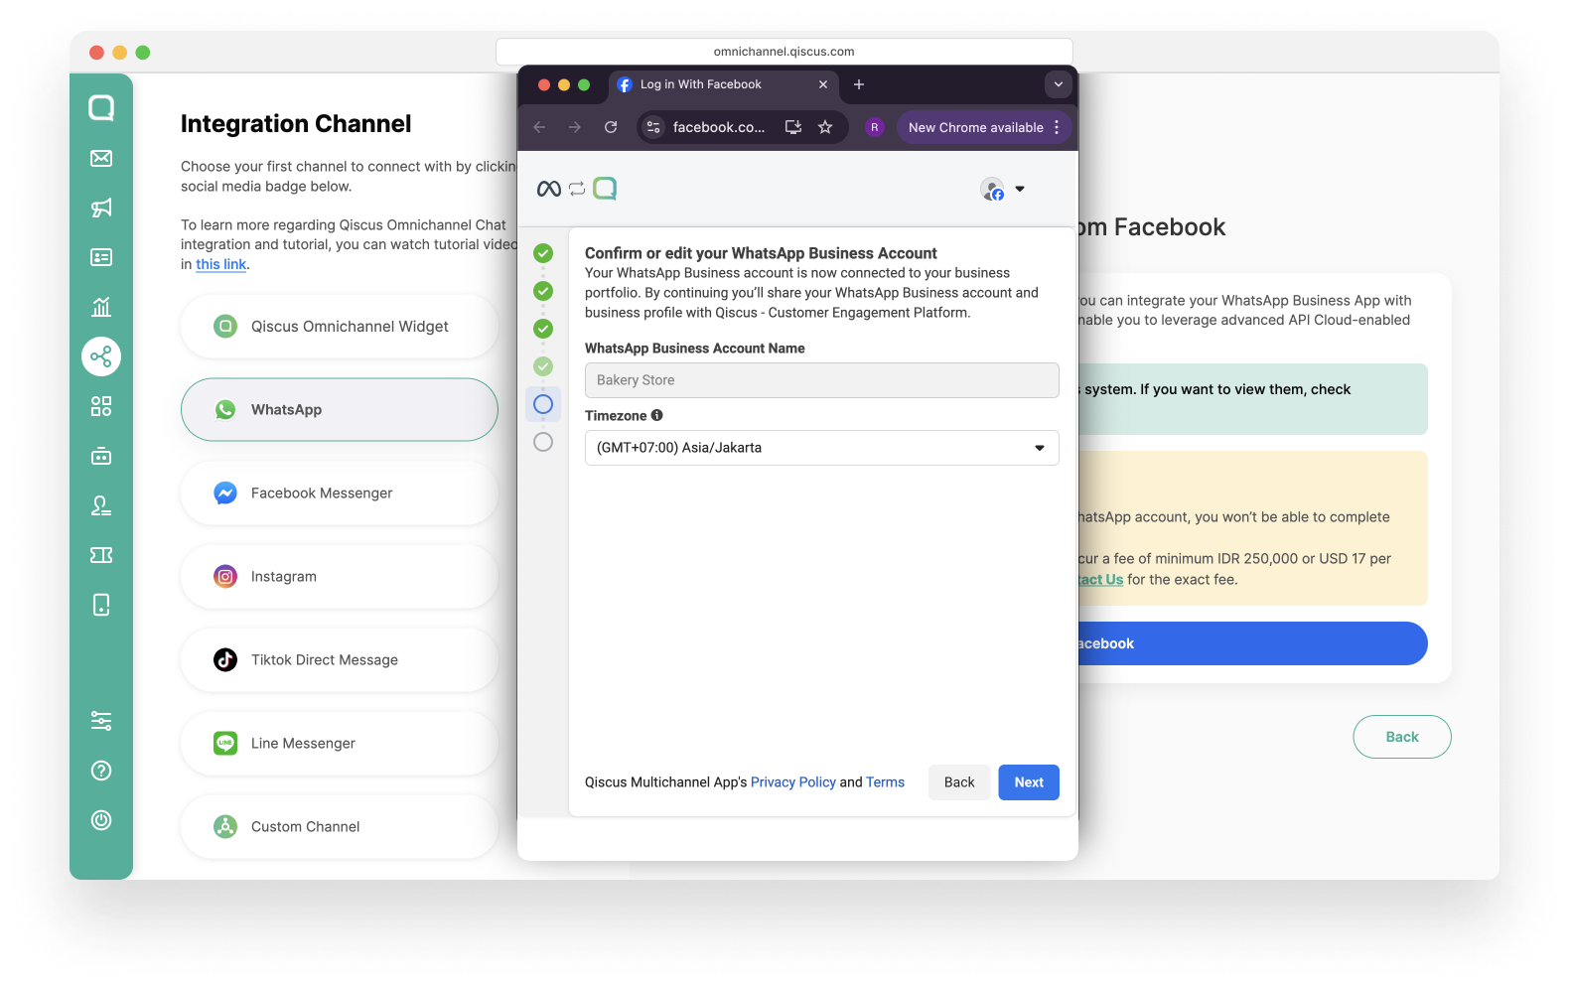Open a new tab with plus icon
This screenshot has width=1569, height=988.
click(x=859, y=84)
